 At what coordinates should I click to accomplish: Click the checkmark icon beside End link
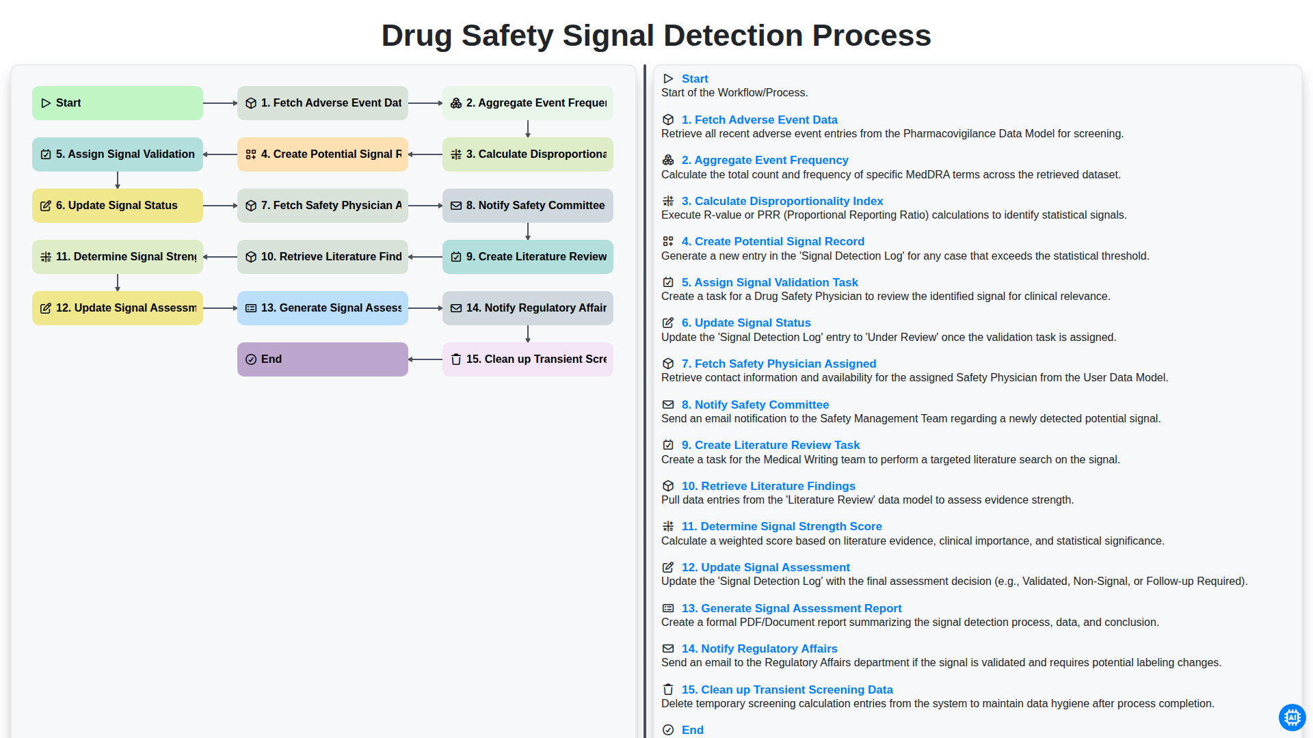click(668, 730)
